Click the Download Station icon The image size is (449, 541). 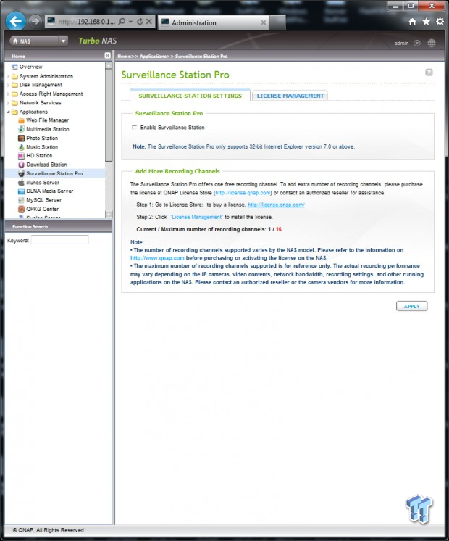click(22, 165)
